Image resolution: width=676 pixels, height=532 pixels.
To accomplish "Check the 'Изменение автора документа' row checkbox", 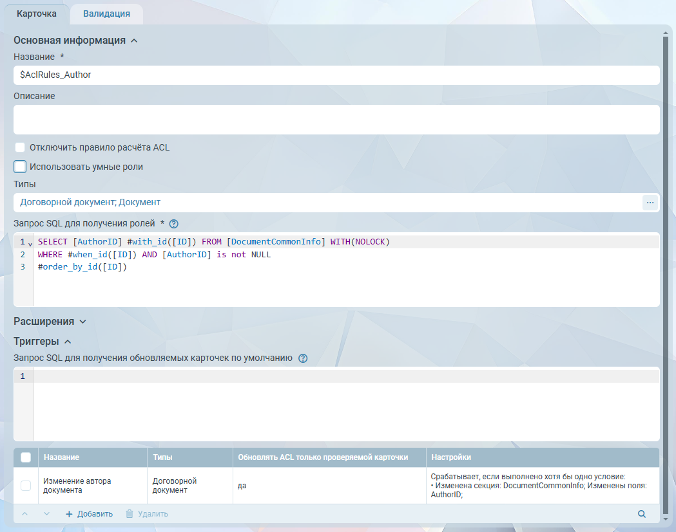I will [26, 486].
